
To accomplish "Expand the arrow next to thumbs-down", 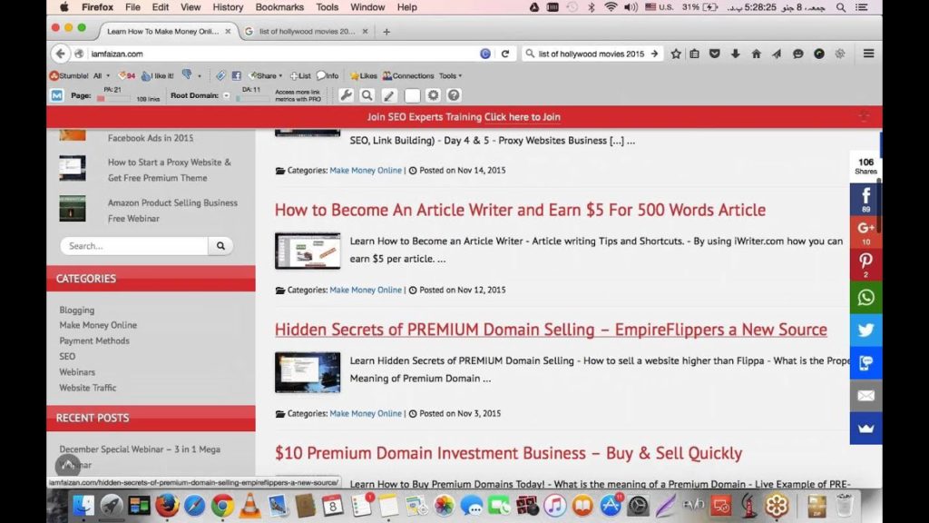I will [x=200, y=76].
